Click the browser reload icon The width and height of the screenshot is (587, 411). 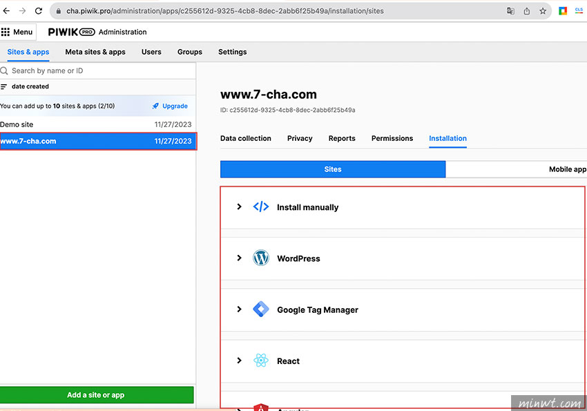pyautogui.click(x=38, y=11)
